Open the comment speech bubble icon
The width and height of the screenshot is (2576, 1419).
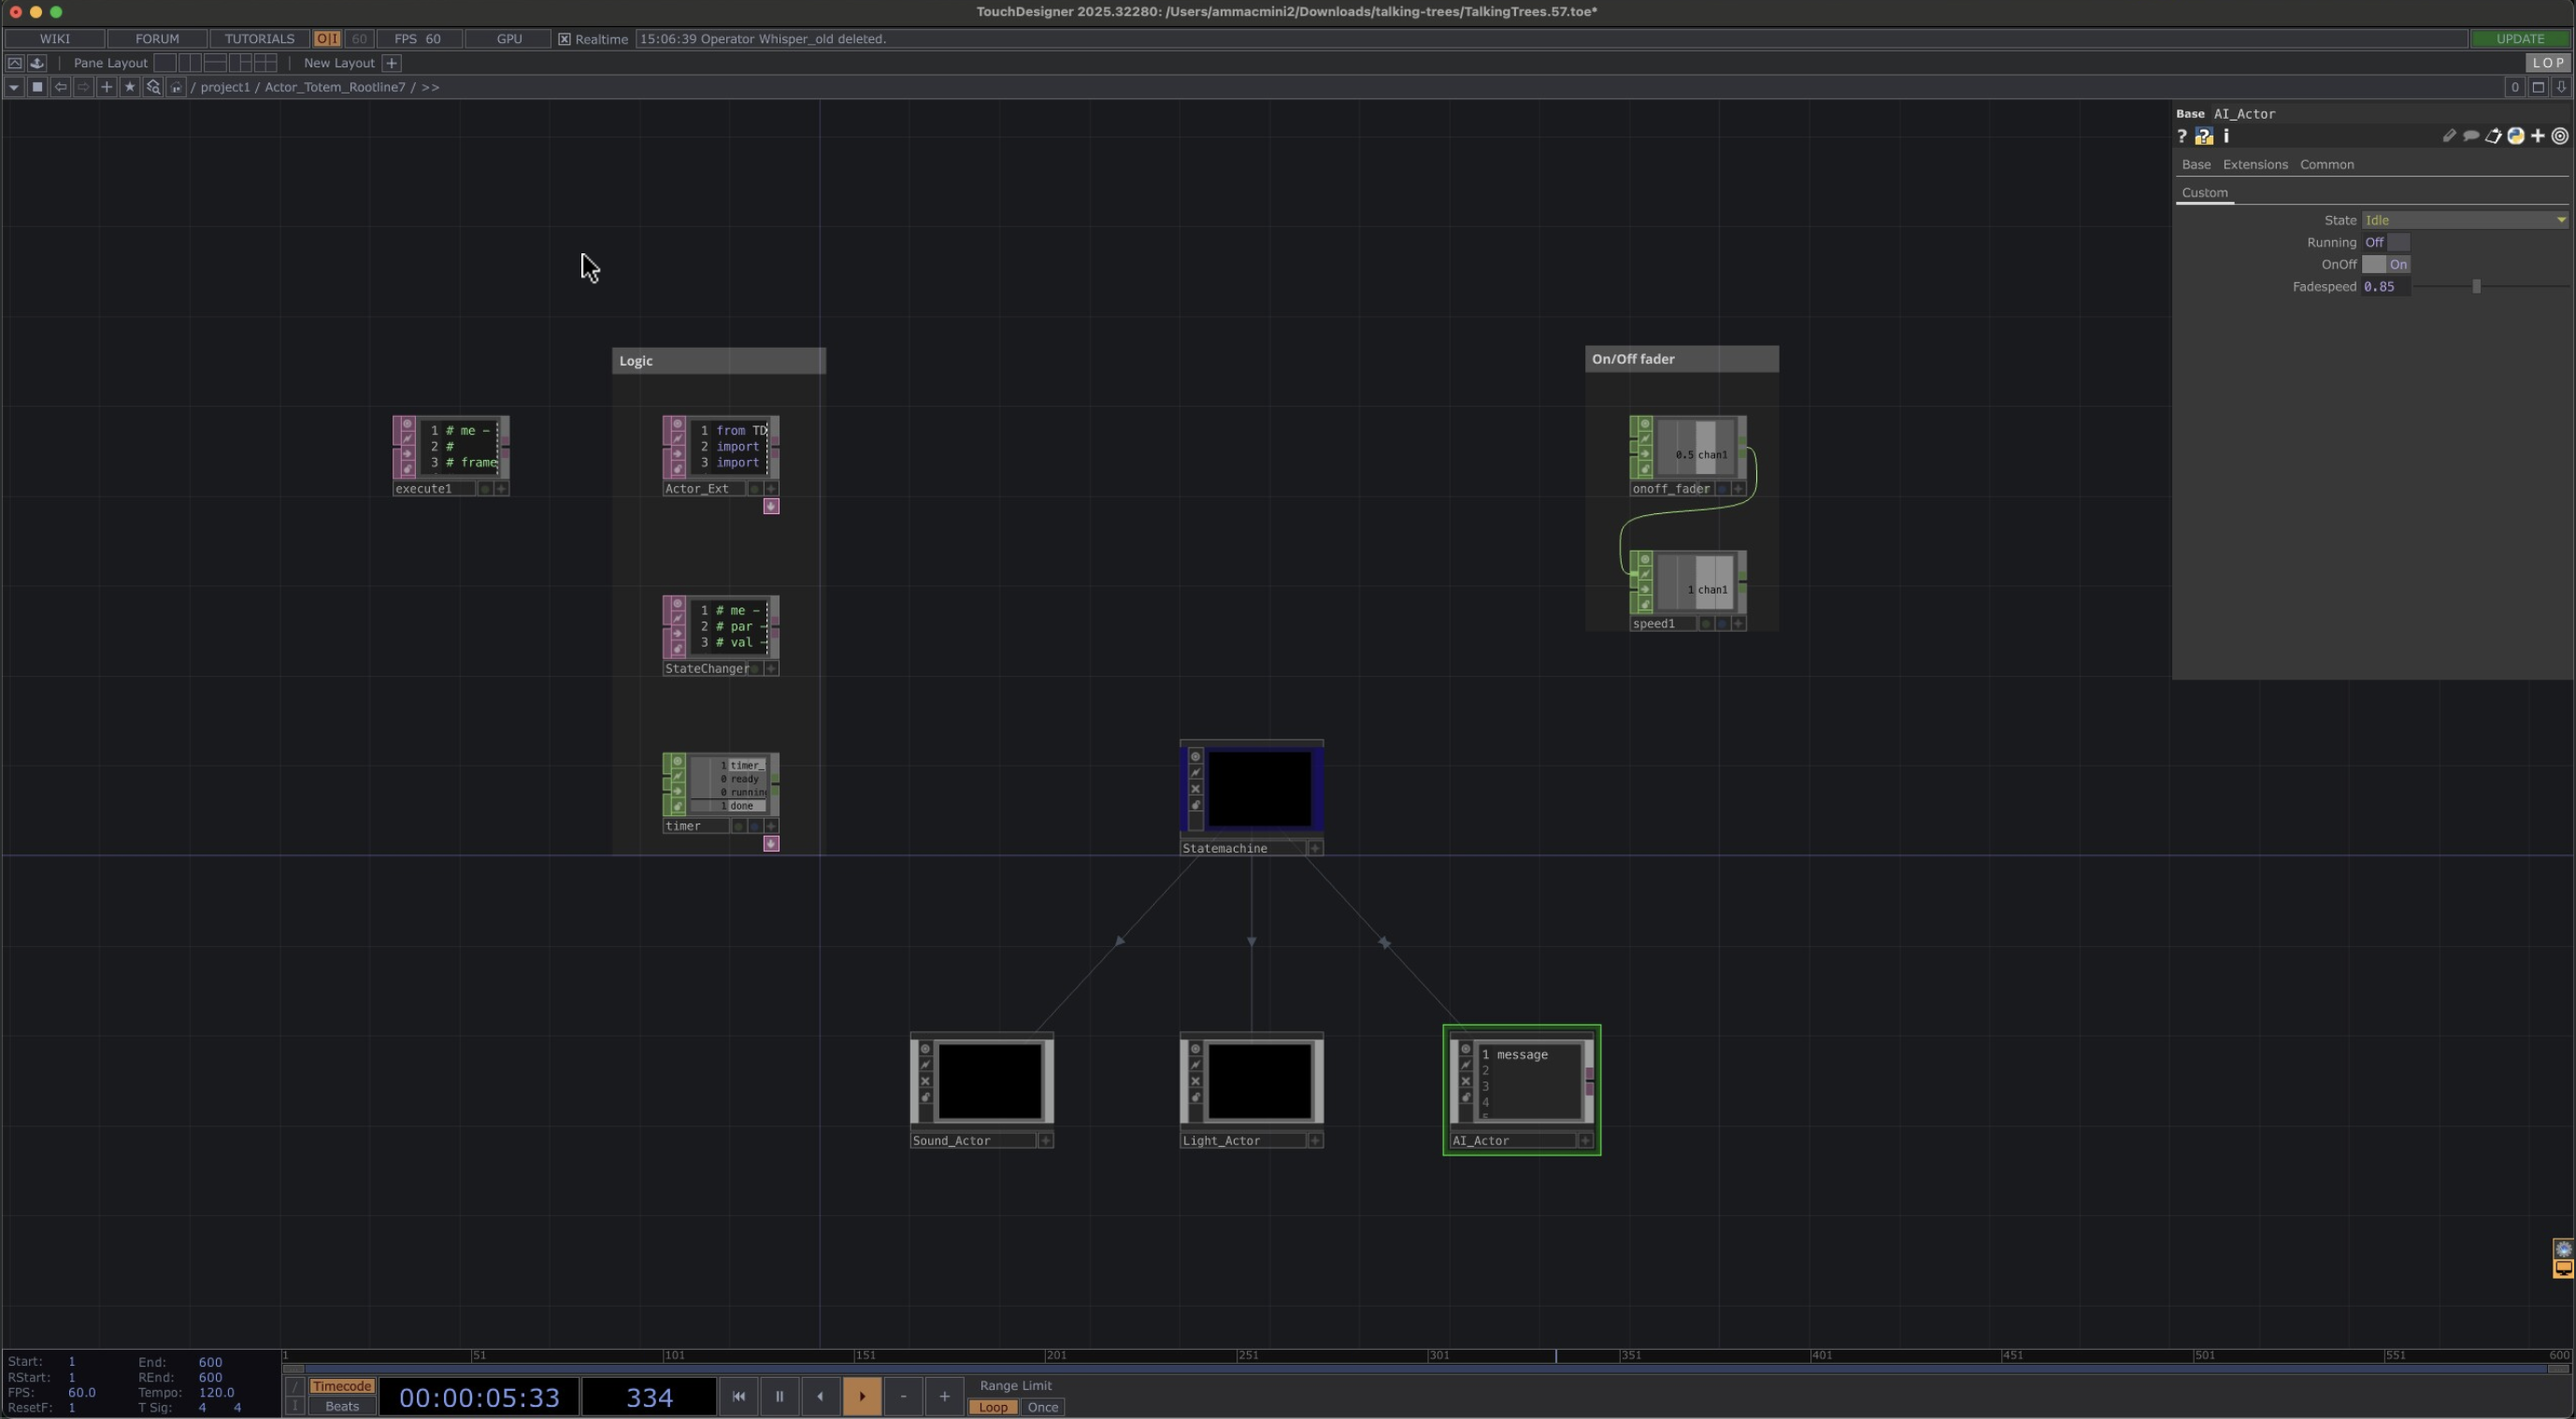[x=2471, y=136]
